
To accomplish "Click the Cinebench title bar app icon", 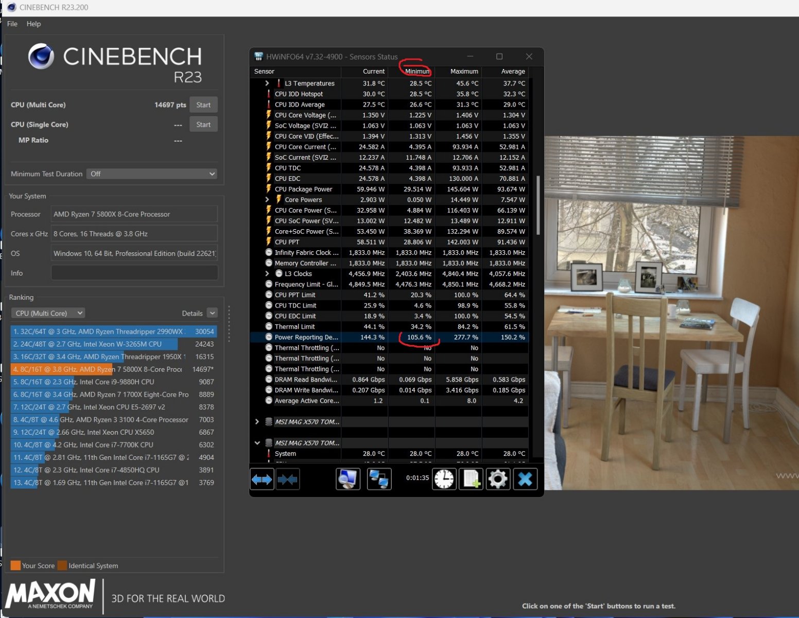I will pos(11,7).
